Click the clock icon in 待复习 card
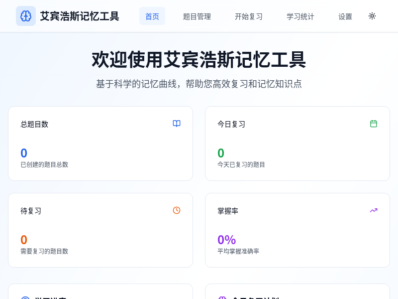 coord(177,210)
